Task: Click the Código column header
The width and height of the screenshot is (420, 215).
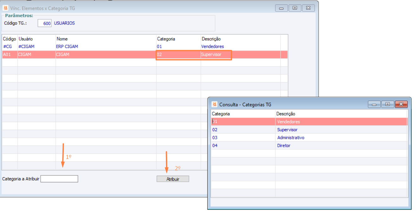Action: pyautogui.click(x=10, y=39)
